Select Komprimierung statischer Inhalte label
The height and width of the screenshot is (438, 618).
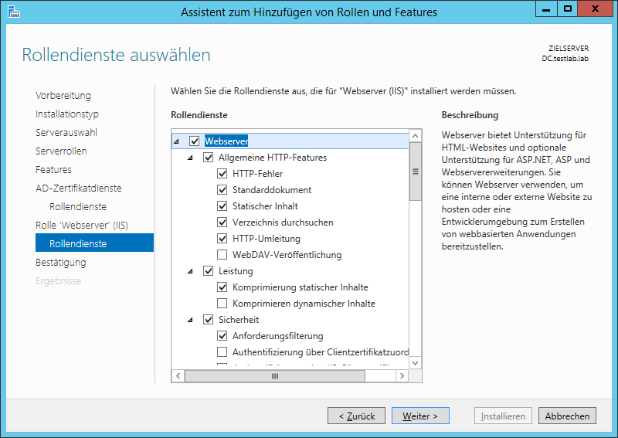click(x=301, y=287)
